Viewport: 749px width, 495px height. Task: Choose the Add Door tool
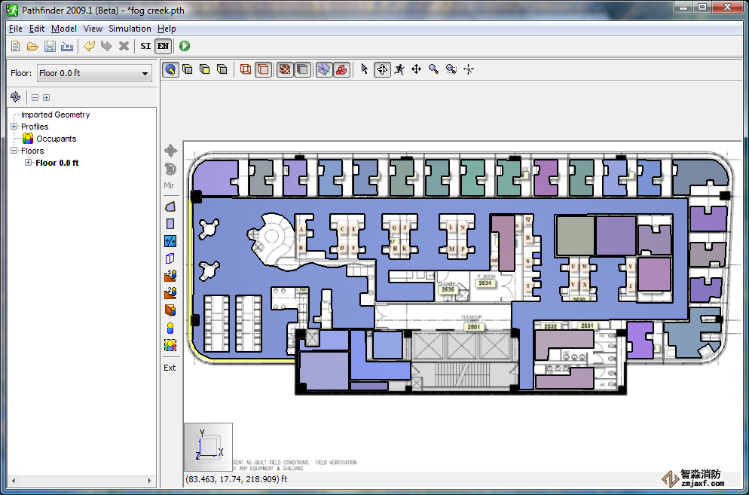170,241
